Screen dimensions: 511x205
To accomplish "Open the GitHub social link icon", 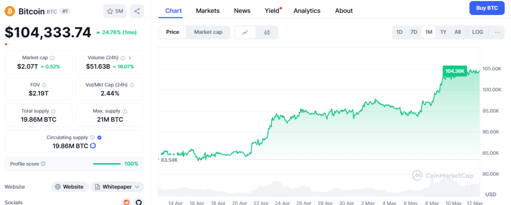I will coord(138,202).
